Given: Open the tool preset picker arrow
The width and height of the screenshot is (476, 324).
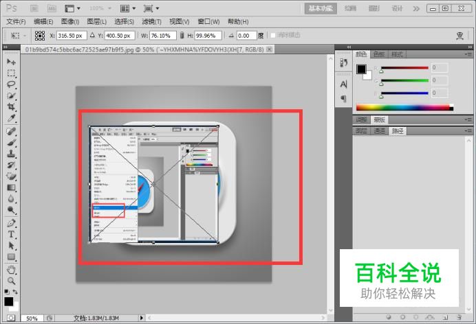Looking at the screenshot, I should coord(25,36).
